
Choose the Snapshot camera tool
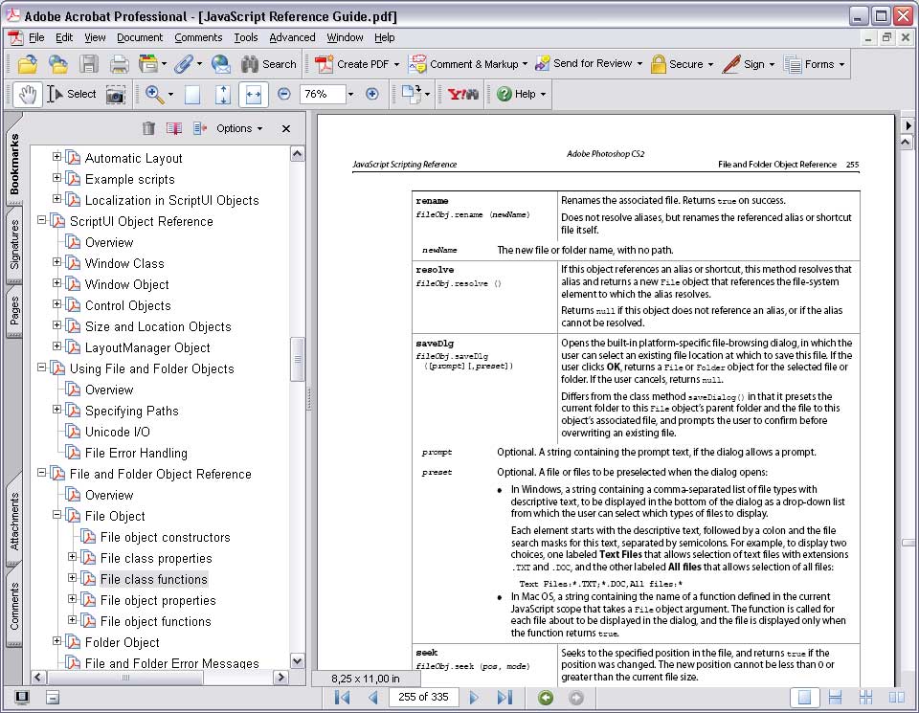pyautogui.click(x=116, y=95)
